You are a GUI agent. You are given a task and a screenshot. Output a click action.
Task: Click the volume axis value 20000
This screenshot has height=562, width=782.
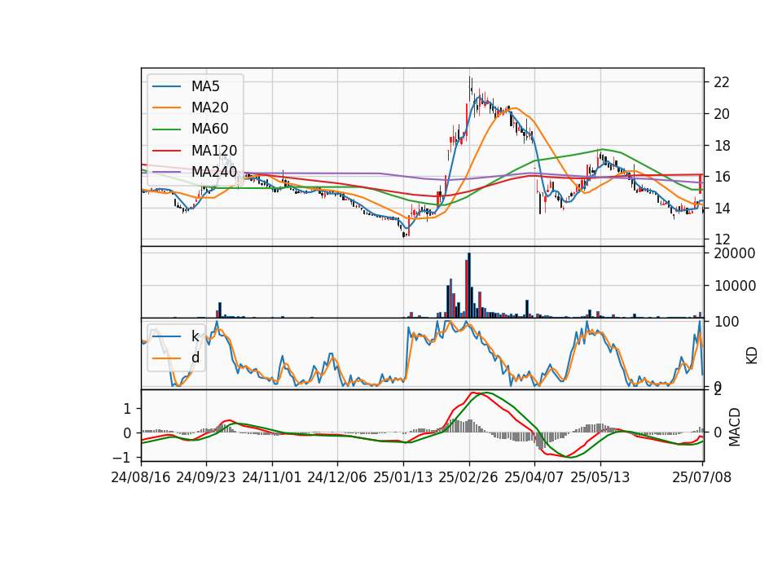[x=735, y=253]
